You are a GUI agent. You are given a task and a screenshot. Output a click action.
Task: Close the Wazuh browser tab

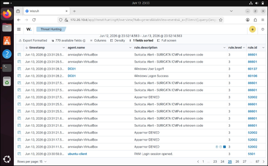67,11
